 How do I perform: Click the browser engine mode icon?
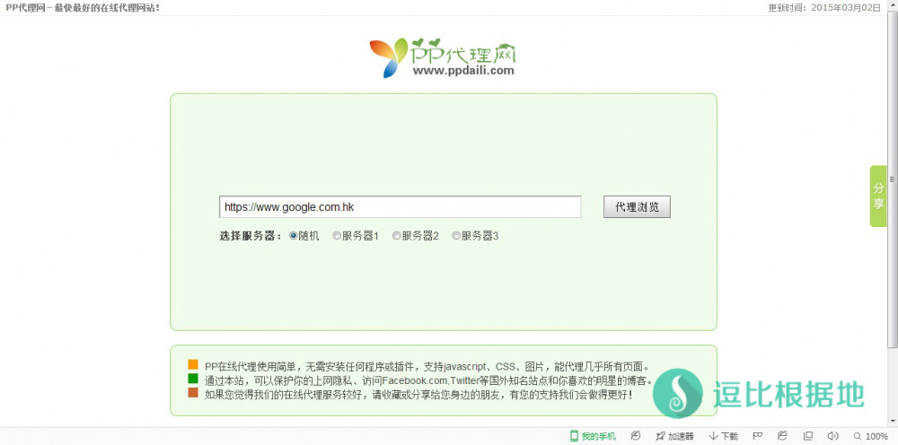tap(782, 436)
